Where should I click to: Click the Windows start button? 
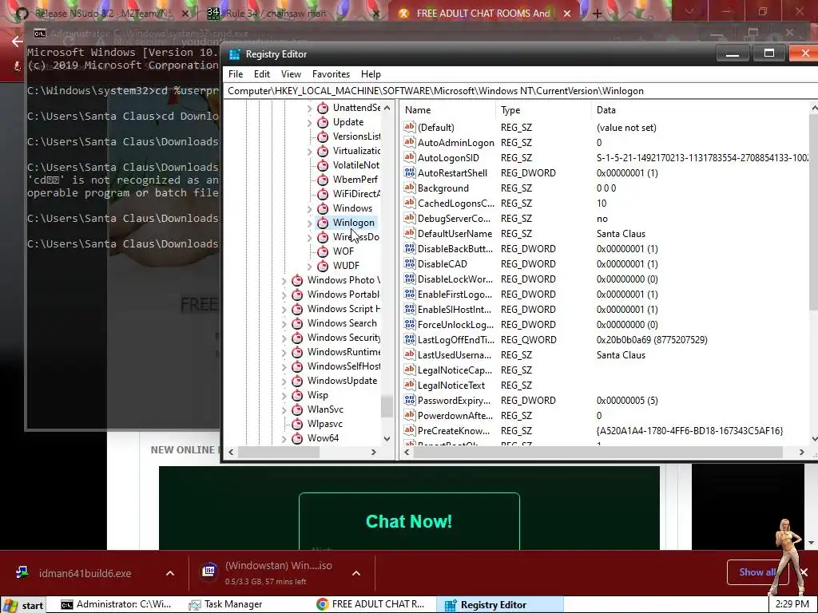click(x=23, y=605)
